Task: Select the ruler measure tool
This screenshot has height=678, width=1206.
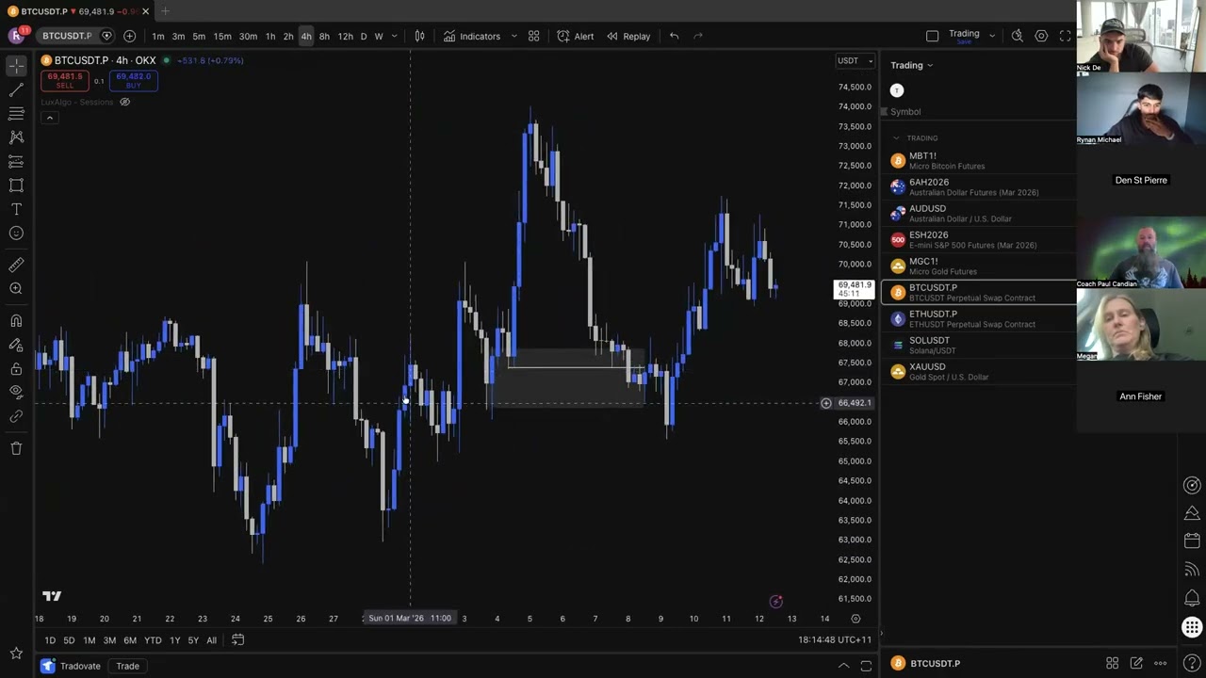Action: pos(16,266)
